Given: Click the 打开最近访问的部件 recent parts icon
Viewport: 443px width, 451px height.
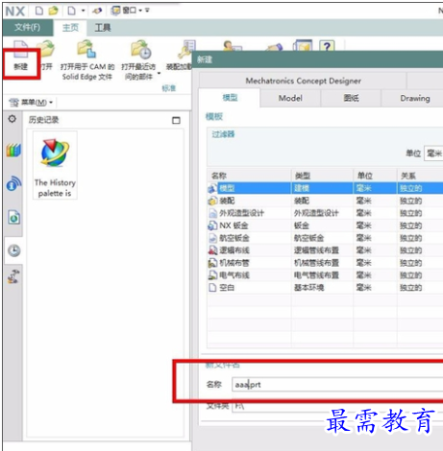Looking at the screenshot, I should [x=140, y=49].
